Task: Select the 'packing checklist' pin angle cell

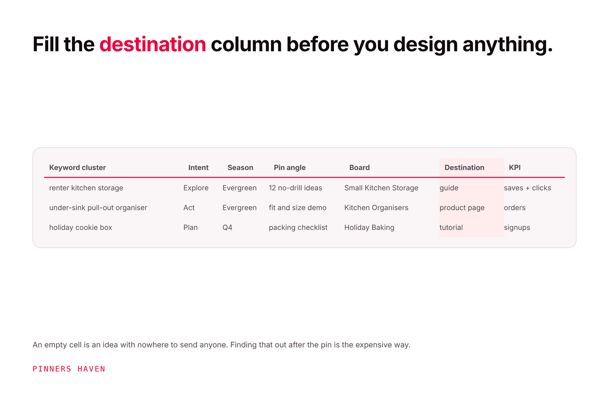Action: click(298, 227)
